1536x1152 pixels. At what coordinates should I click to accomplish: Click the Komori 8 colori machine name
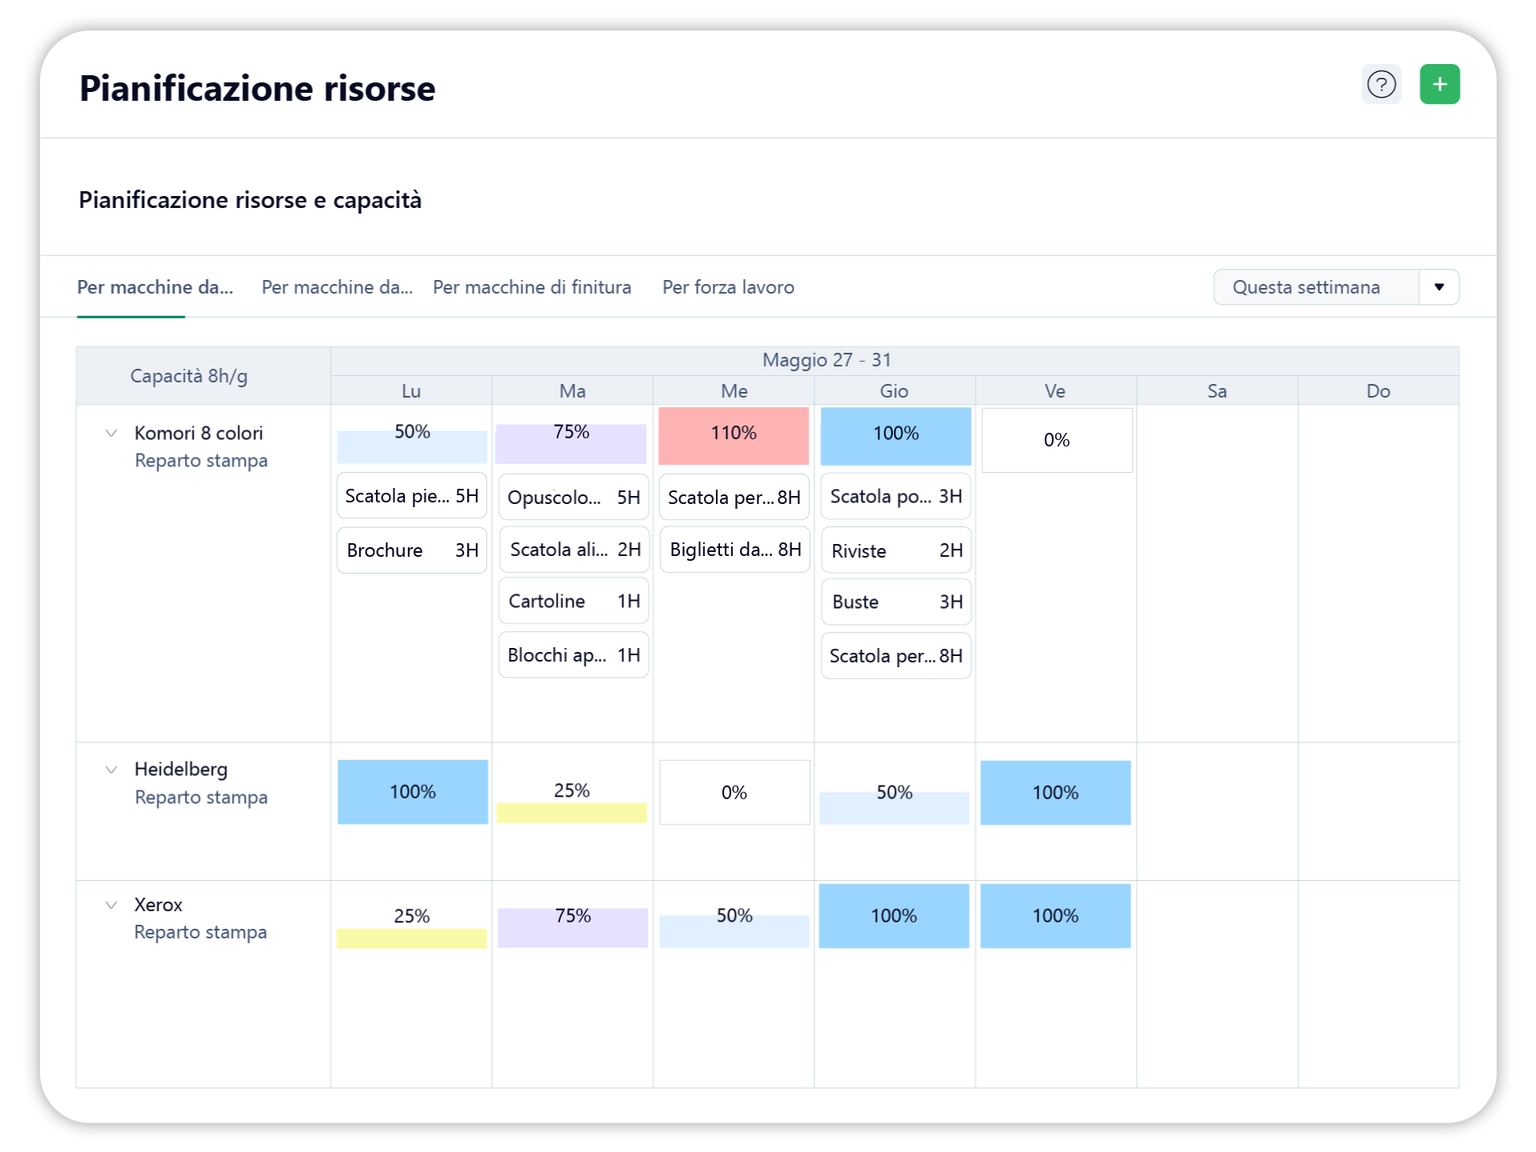click(x=198, y=434)
